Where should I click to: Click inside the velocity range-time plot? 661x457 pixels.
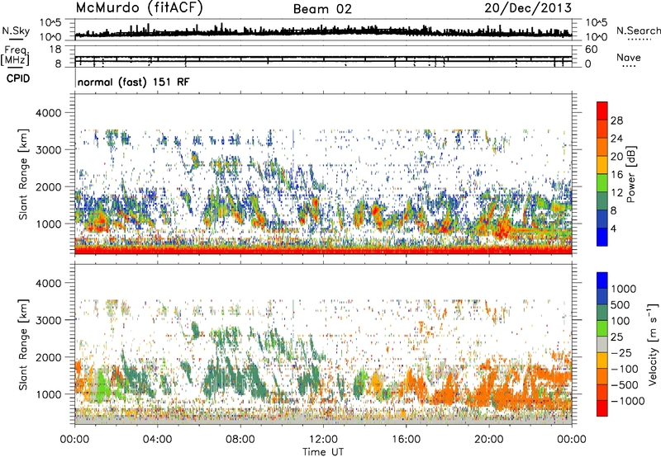coord(323,343)
